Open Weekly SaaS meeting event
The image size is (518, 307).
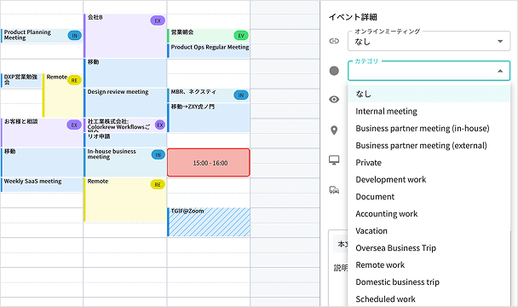tap(42, 184)
